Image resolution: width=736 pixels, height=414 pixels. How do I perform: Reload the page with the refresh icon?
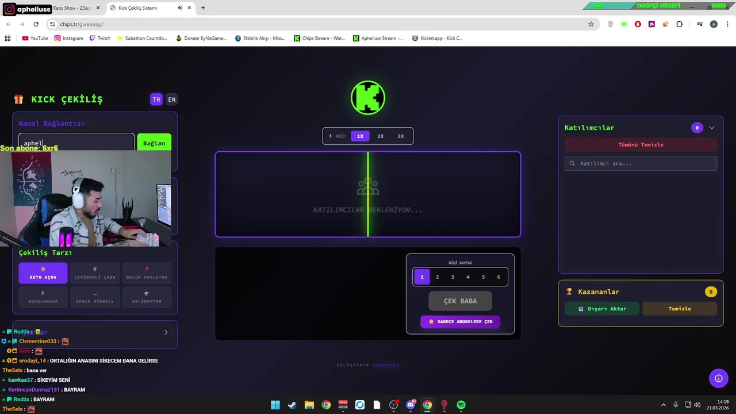pos(36,24)
